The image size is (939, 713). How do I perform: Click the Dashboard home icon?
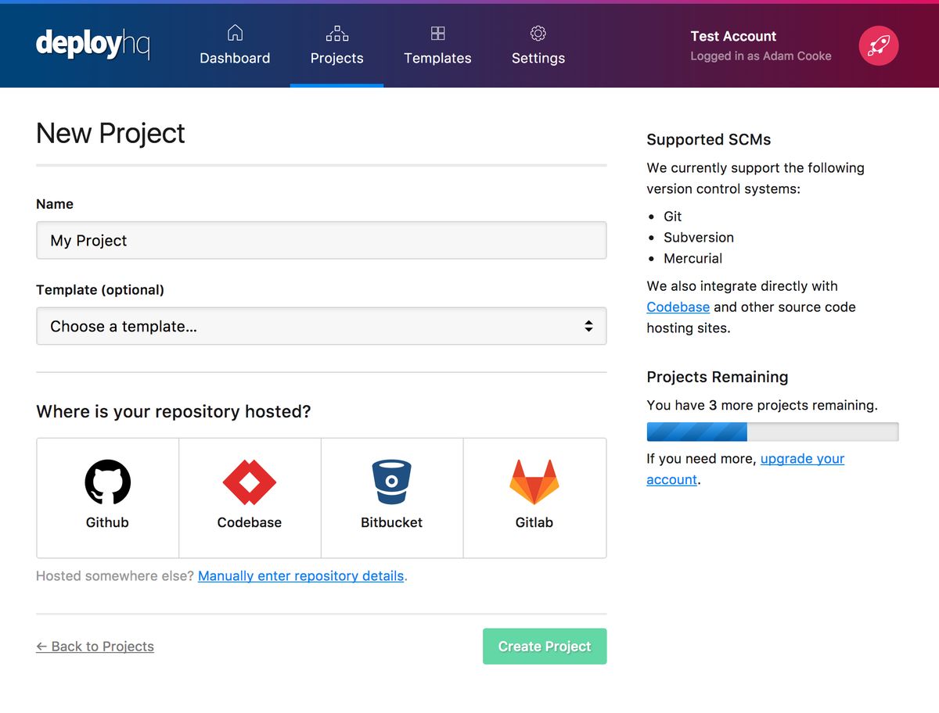pyautogui.click(x=235, y=34)
